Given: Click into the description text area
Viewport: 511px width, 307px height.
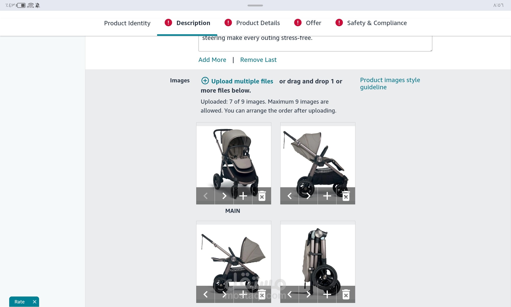Looking at the screenshot, I should (x=315, y=43).
